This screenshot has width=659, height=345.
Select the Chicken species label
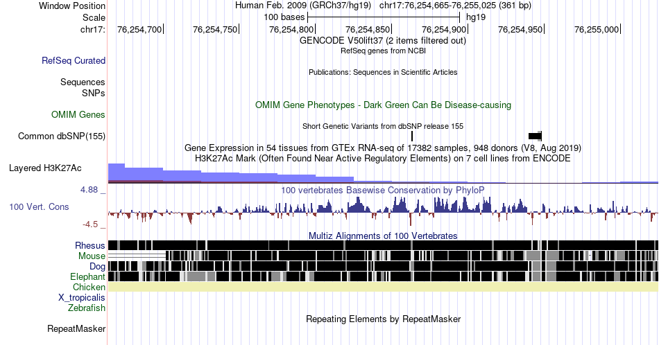(89, 287)
